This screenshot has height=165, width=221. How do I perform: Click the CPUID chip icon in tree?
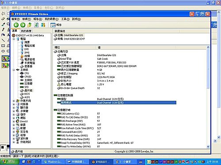coord(22,77)
